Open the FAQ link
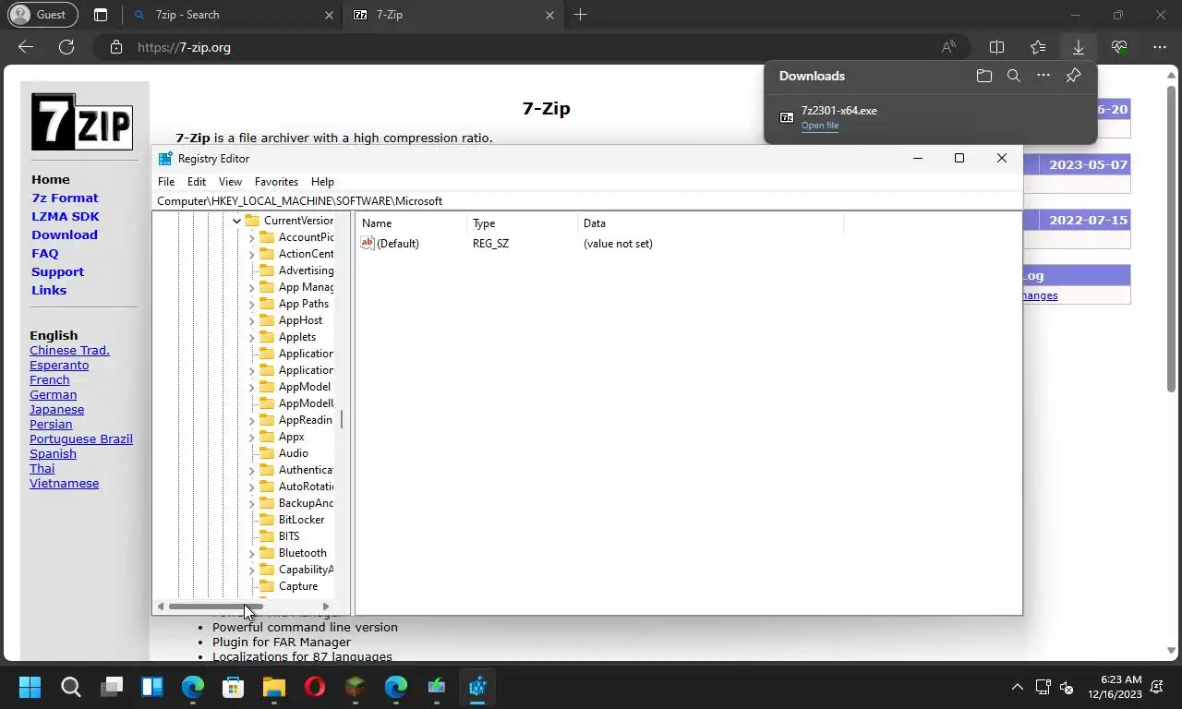The width and height of the screenshot is (1182, 709). [x=45, y=253]
